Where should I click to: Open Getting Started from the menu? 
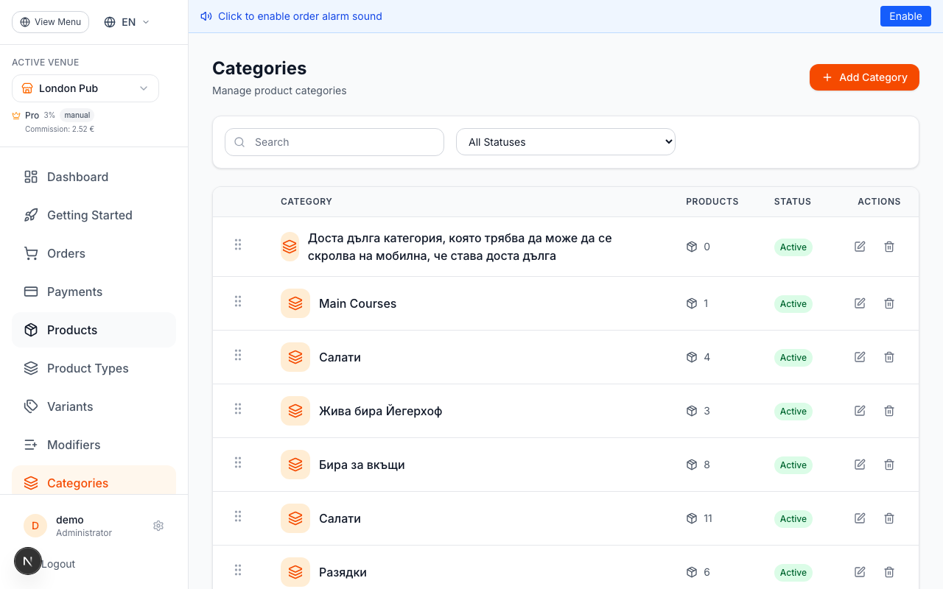(89, 215)
